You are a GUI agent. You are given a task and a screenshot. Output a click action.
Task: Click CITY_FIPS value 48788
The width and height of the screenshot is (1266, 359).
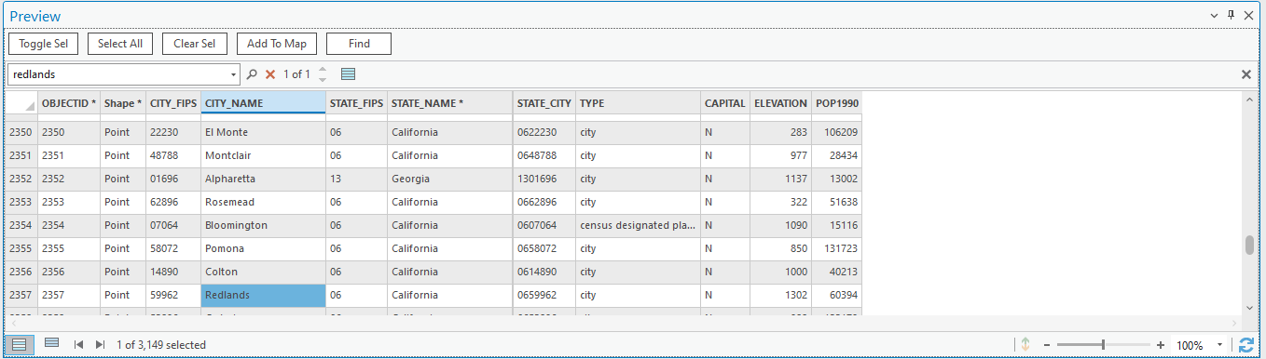pos(173,155)
